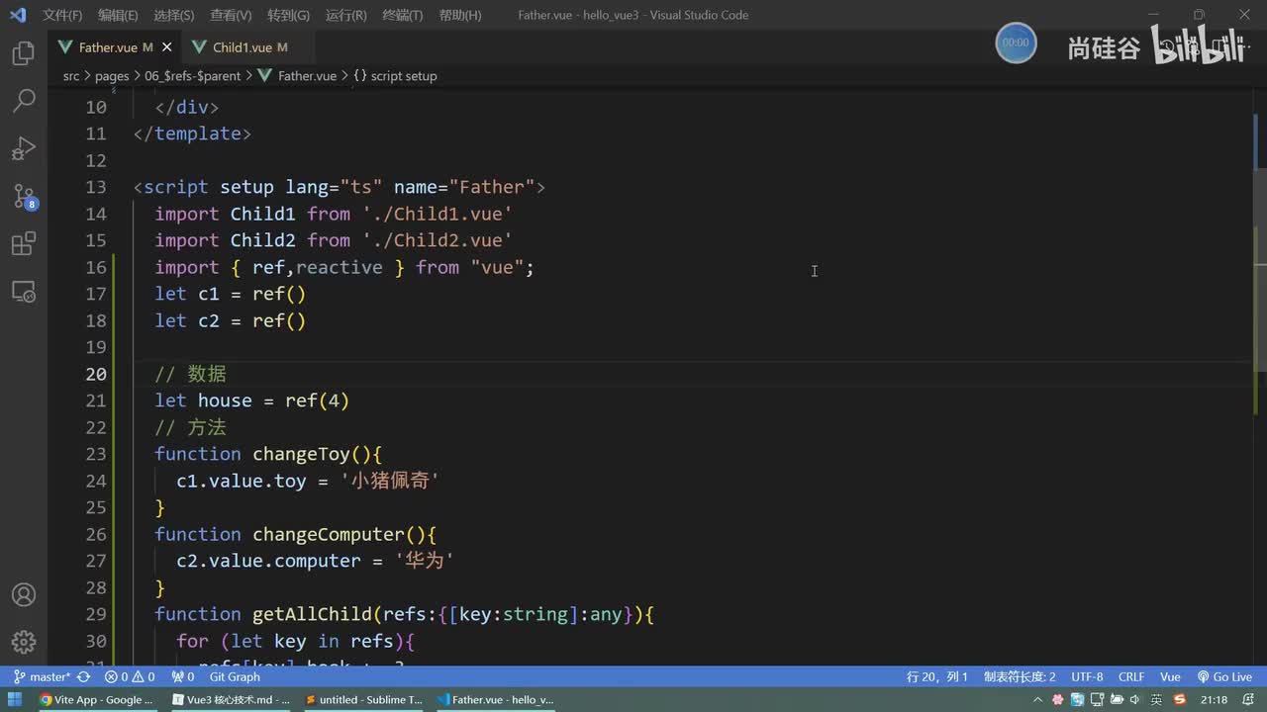
Task: Click the 'let c2 = ref()' line
Action: (x=230, y=320)
